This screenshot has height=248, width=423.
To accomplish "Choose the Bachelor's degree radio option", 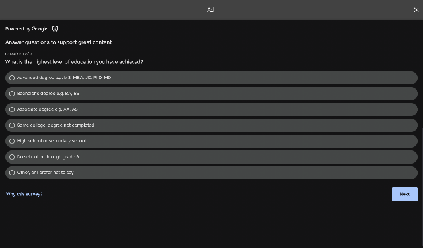I will coord(12,94).
